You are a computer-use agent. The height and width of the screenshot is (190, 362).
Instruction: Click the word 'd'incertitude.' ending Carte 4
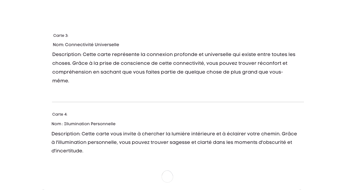(67, 151)
